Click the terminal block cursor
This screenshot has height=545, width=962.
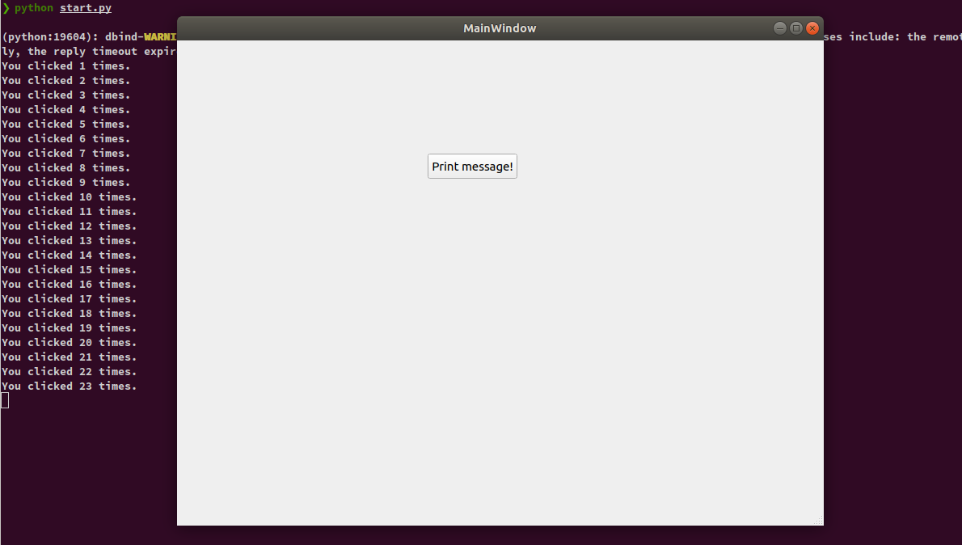tap(5, 400)
